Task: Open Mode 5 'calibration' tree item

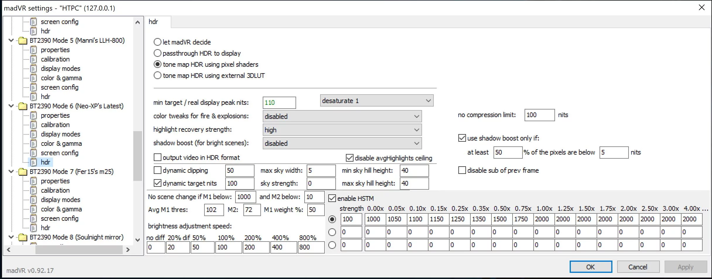Action: [x=55, y=59]
